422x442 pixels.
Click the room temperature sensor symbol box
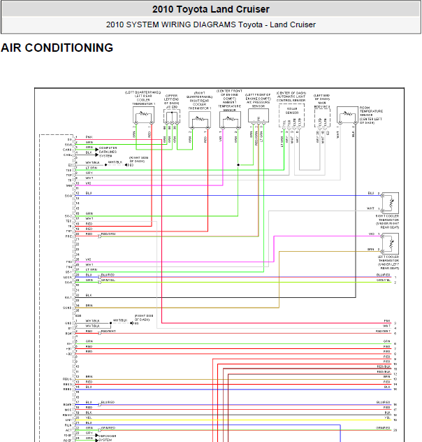[x=347, y=115]
